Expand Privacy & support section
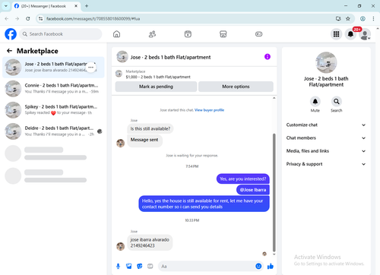 click(x=326, y=164)
